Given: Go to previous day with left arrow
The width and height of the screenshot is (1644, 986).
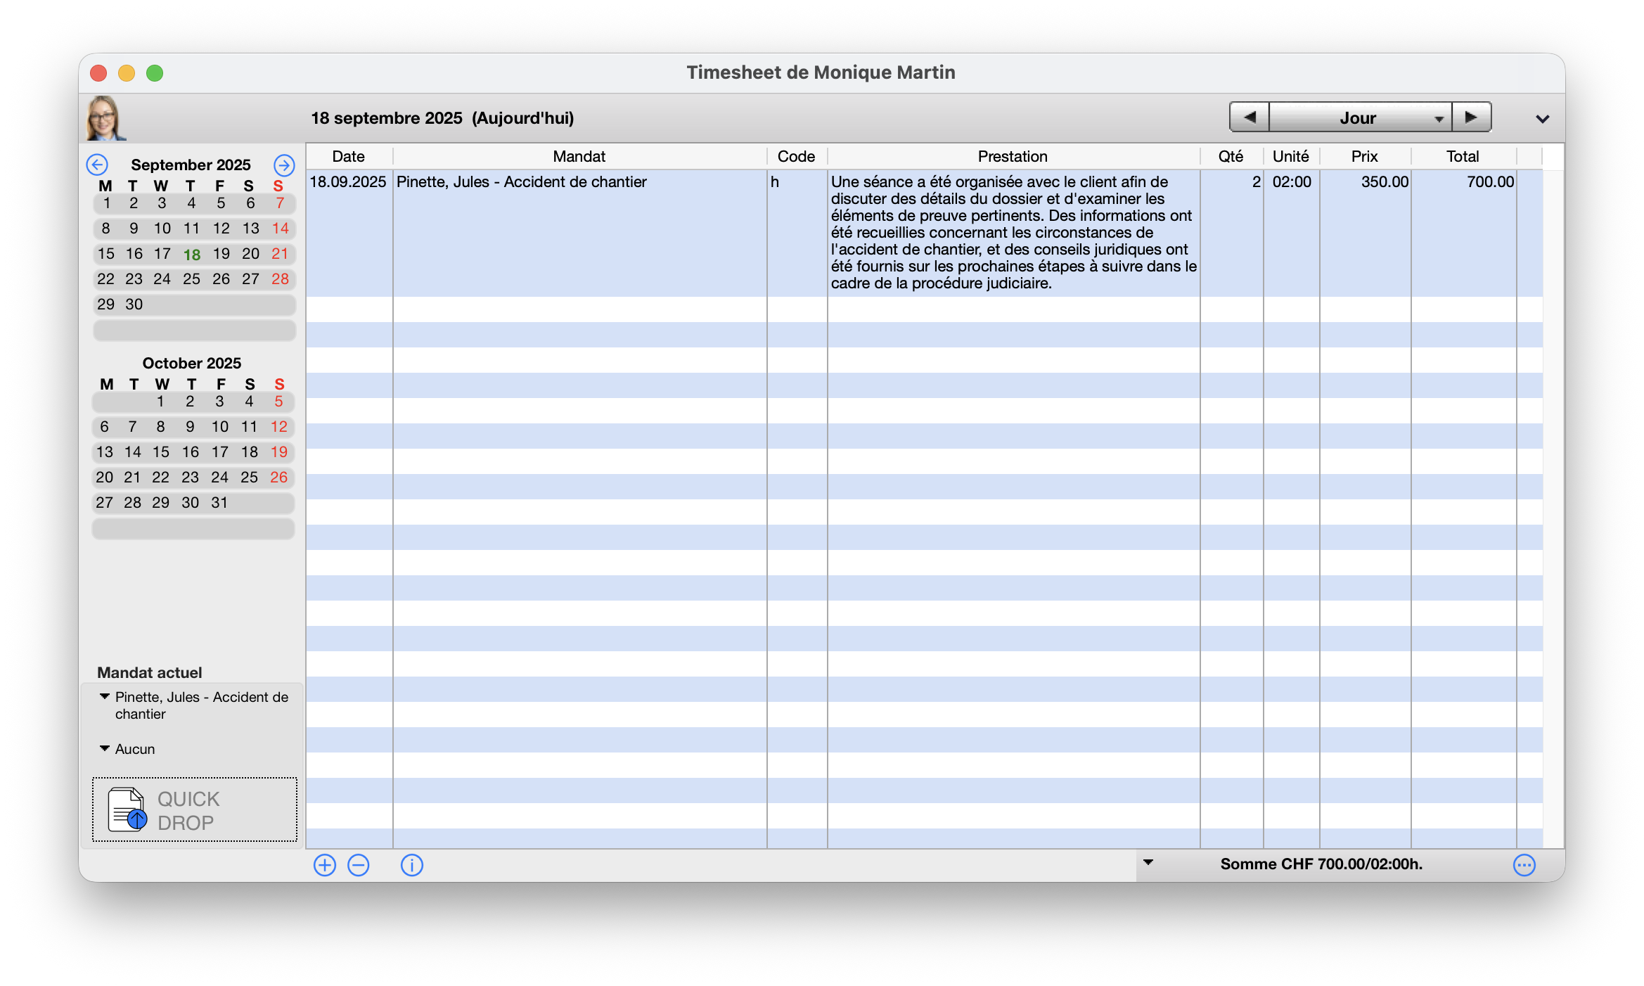Looking at the screenshot, I should point(1250,117).
